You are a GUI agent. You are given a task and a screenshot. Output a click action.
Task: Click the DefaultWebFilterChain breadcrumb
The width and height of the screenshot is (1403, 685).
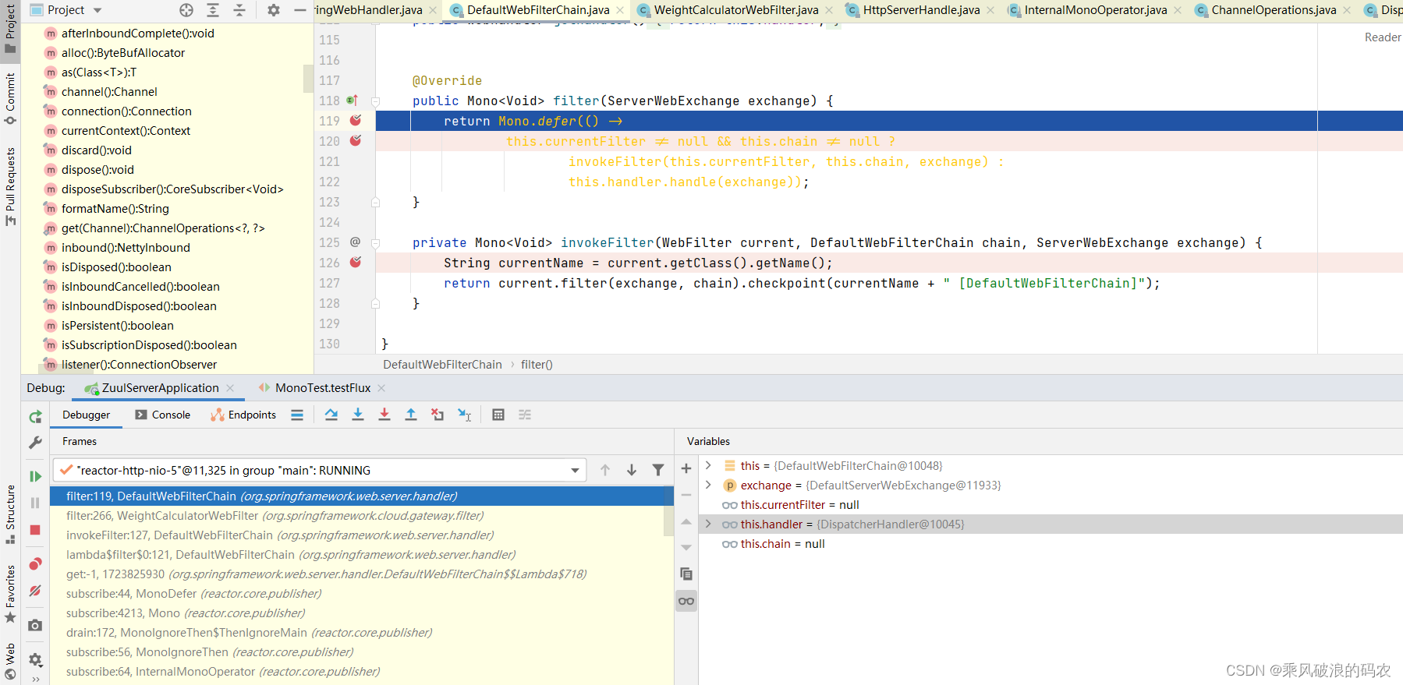coord(442,365)
